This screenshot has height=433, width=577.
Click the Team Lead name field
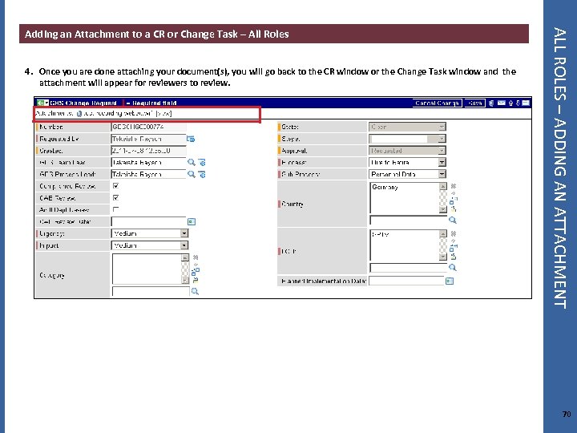point(149,162)
